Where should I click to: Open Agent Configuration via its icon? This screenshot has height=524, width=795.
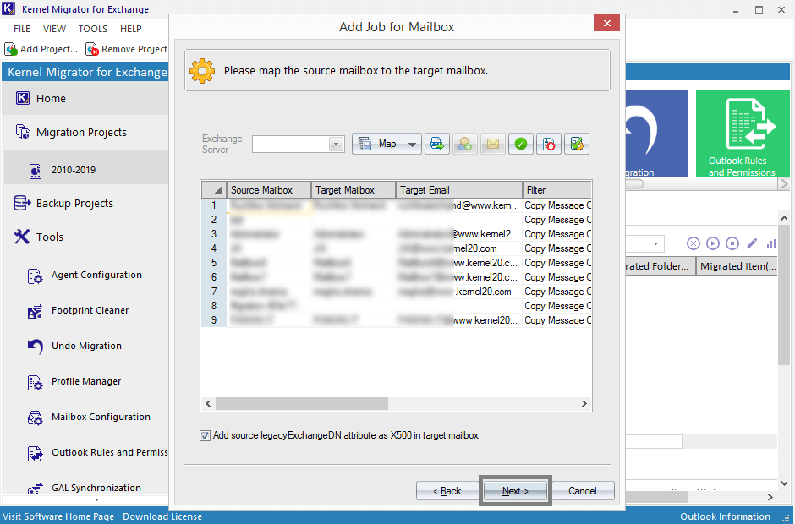(35, 276)
